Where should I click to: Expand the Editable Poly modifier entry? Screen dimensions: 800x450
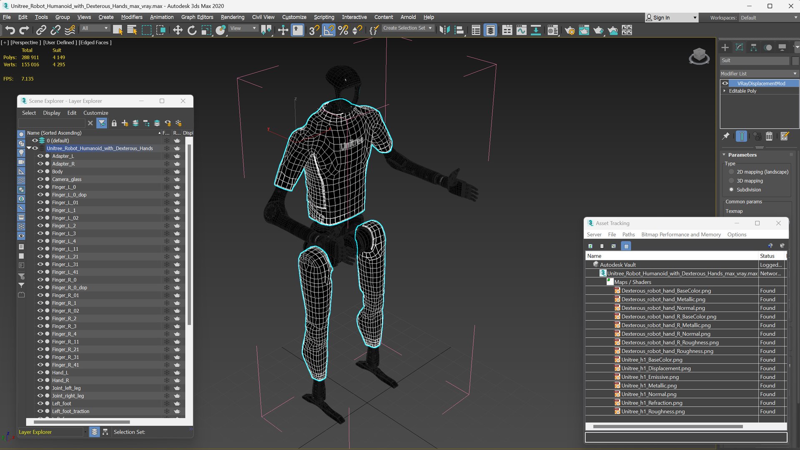click(x=725, y=91)
